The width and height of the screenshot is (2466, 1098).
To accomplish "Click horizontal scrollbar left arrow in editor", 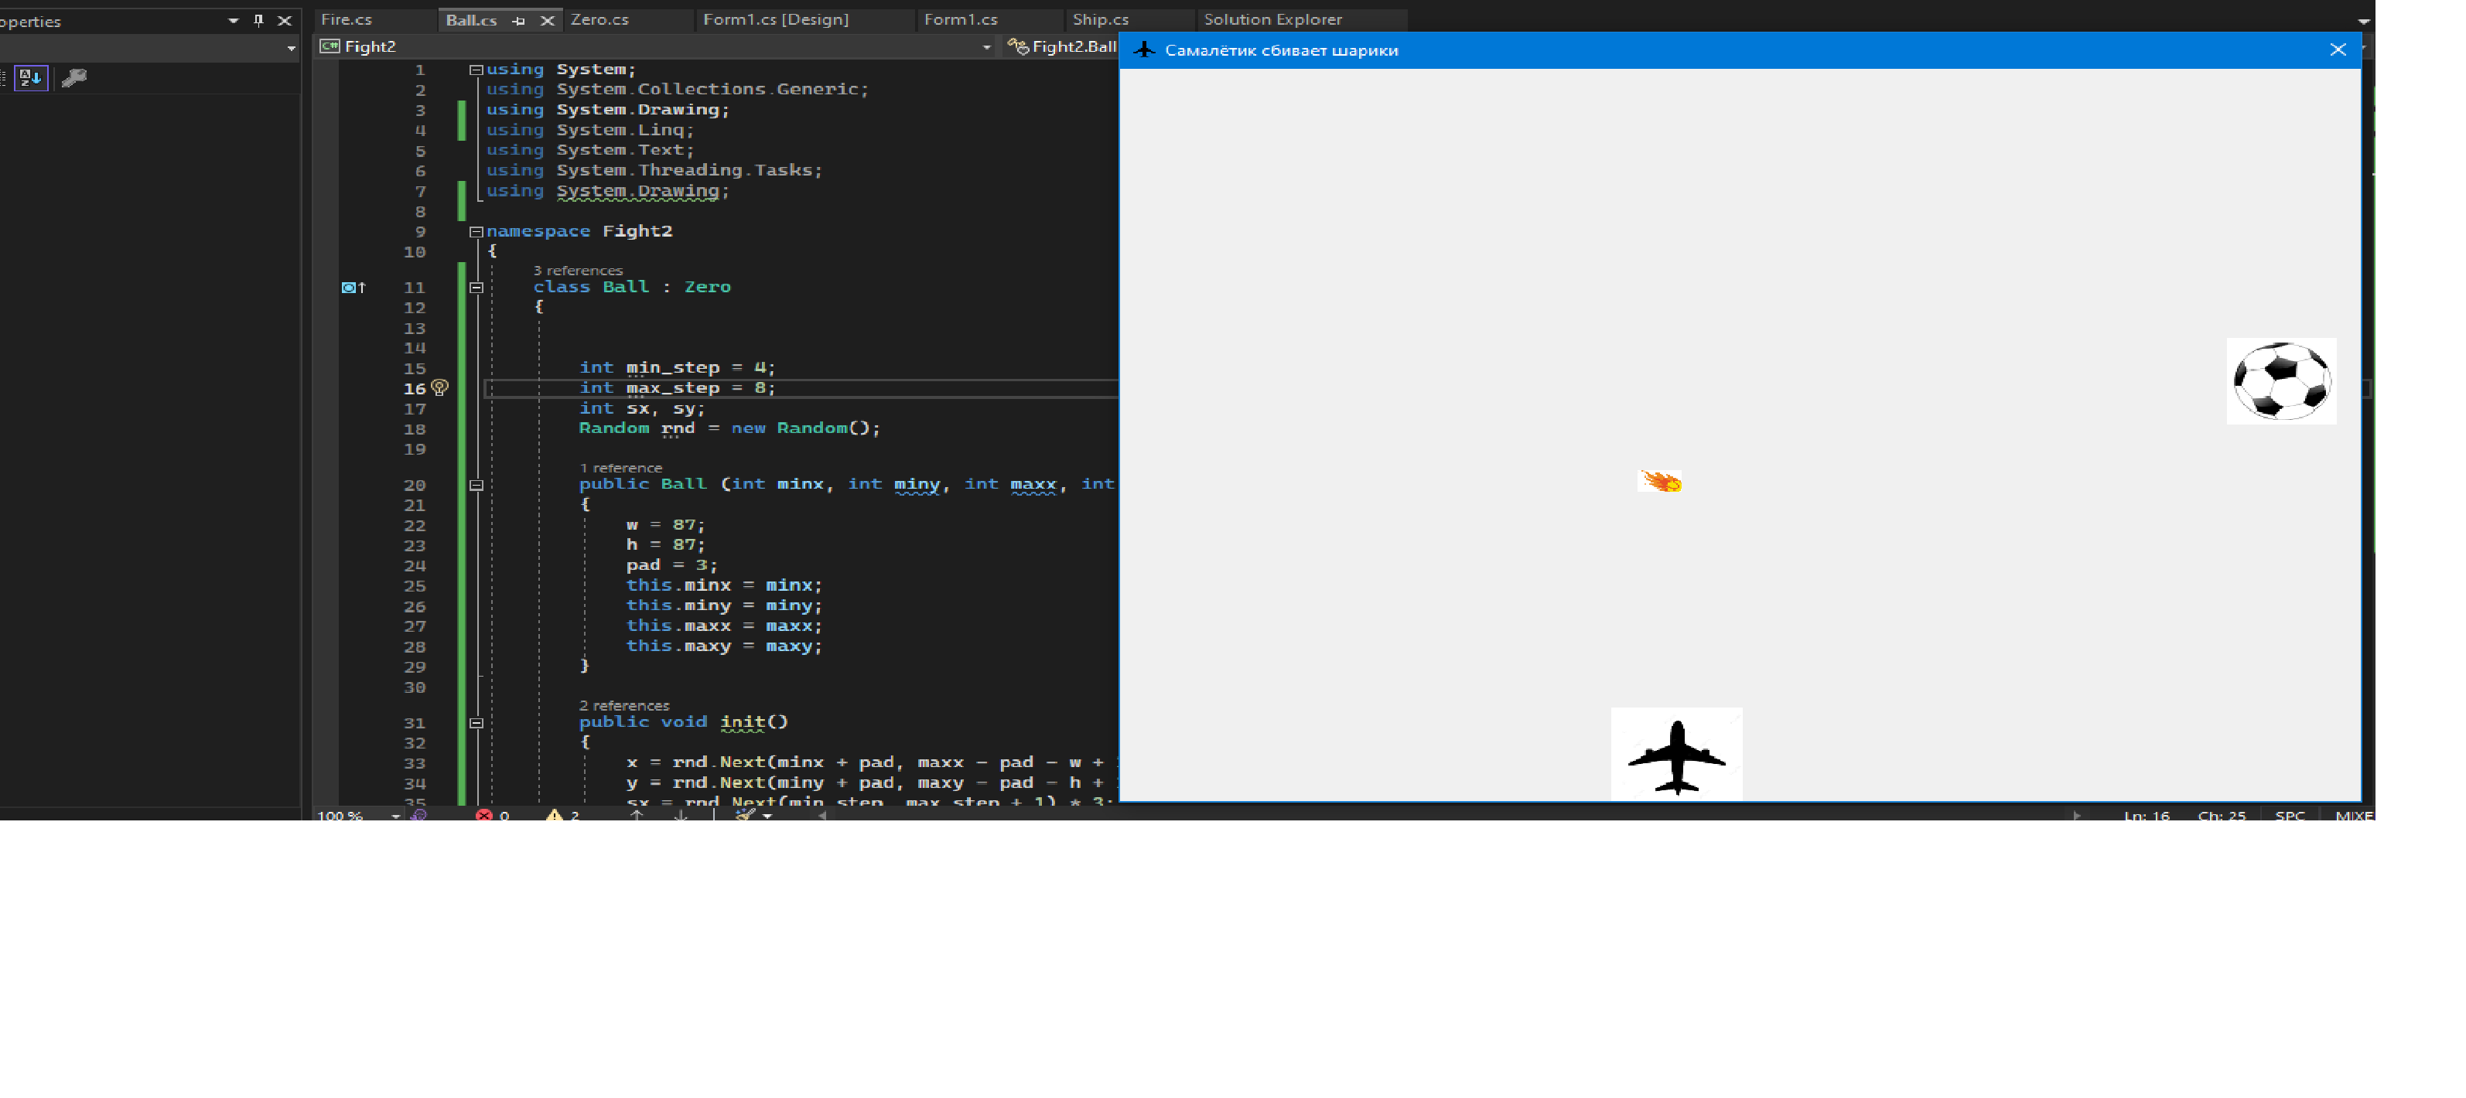I will [821, 816].
